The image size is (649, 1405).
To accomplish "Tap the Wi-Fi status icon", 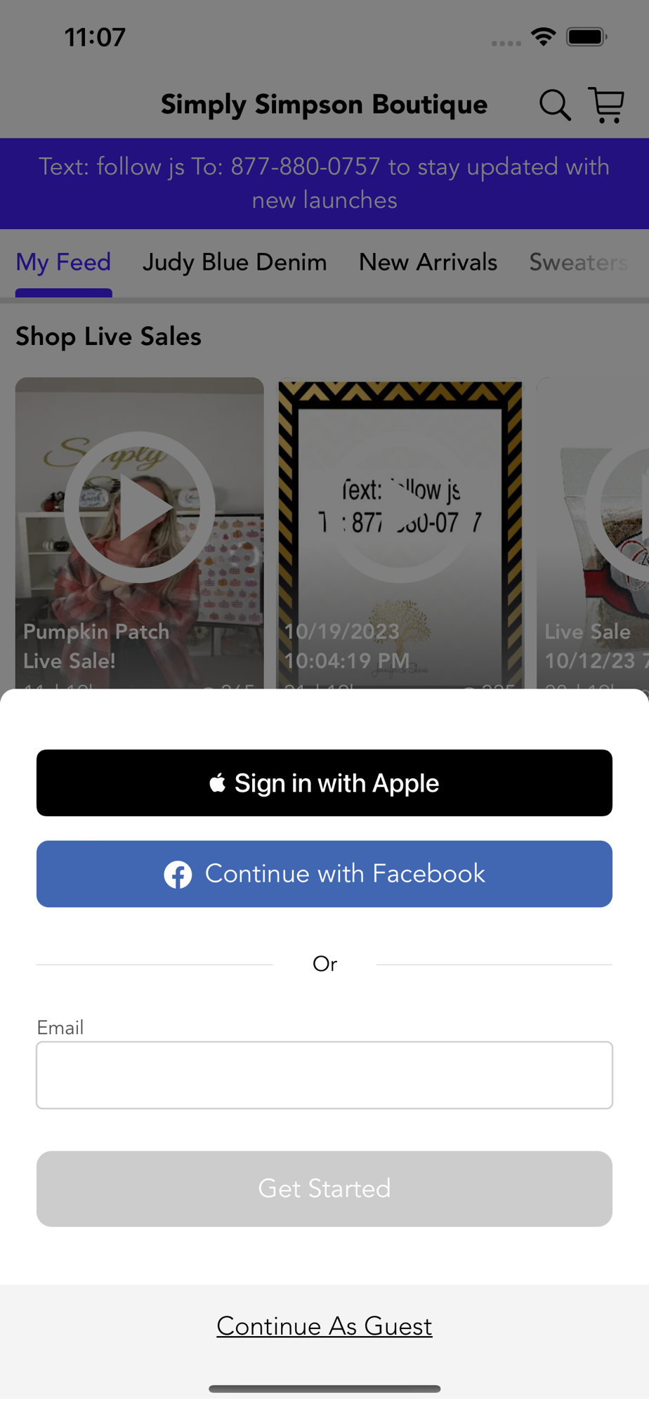I will [x=543, y=37].
